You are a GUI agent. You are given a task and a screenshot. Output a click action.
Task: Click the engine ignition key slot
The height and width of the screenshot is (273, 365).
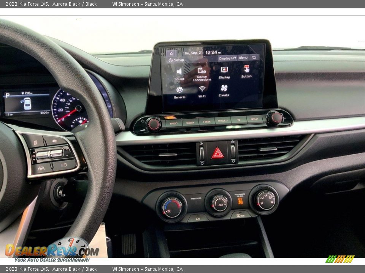point(60,192)
